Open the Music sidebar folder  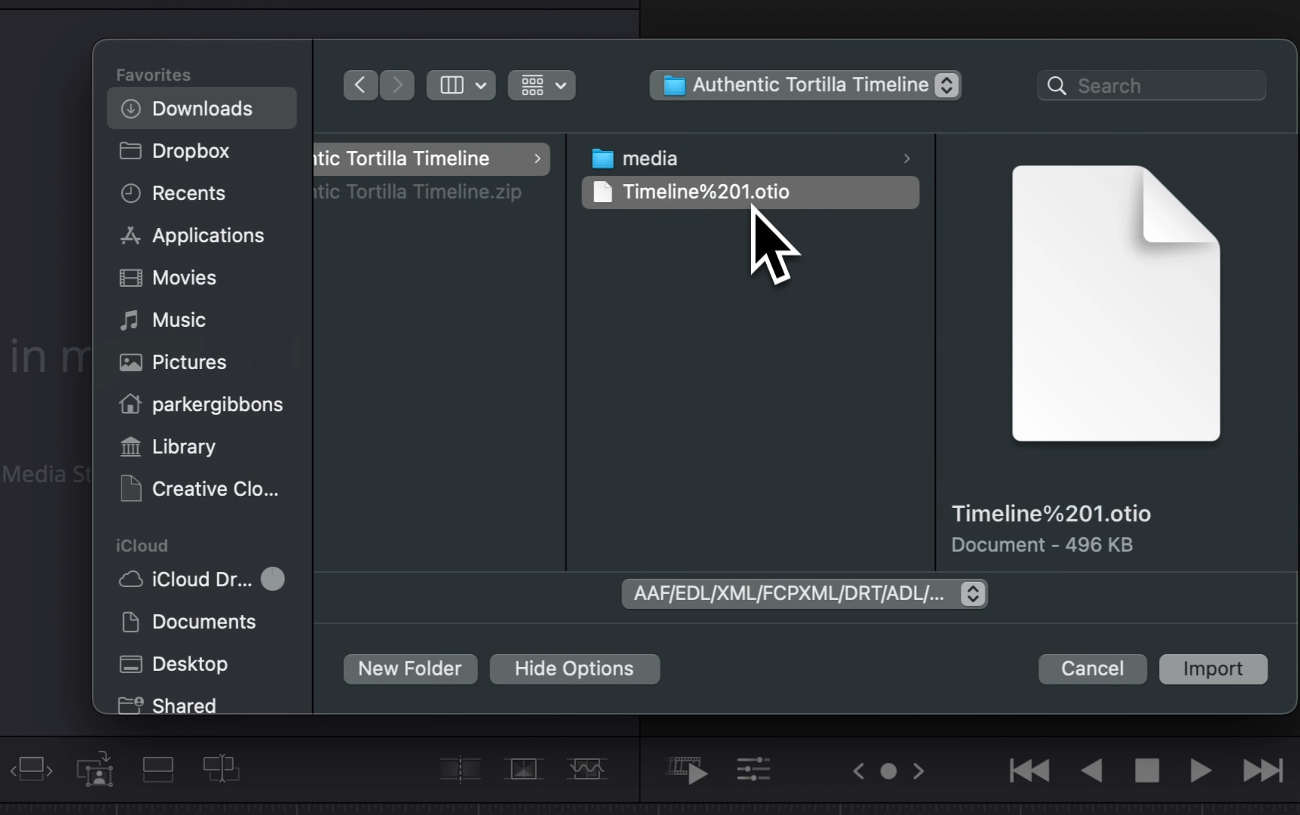(201, 320)
